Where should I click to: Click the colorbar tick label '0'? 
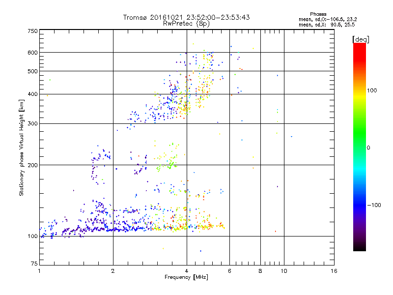click(368, 148)
